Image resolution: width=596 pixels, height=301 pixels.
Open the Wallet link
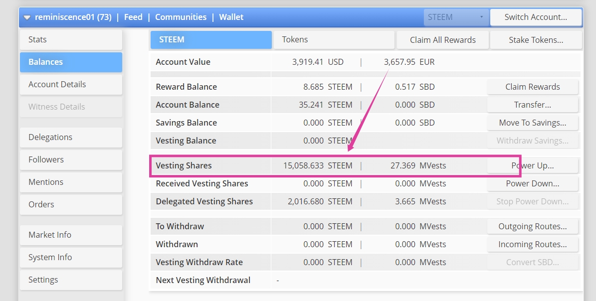click(x=231, y=17)
